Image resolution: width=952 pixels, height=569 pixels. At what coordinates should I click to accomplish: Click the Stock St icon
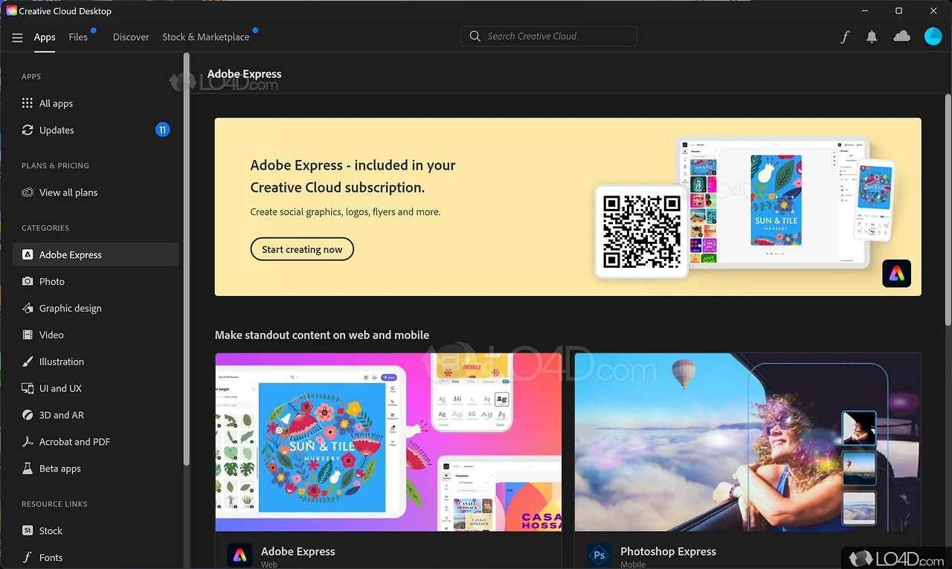click(28, 531)
